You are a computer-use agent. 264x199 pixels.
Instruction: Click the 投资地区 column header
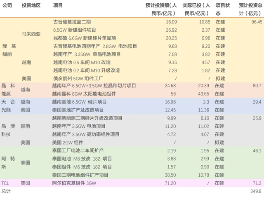pyautogui.click(x=31, y=5)
